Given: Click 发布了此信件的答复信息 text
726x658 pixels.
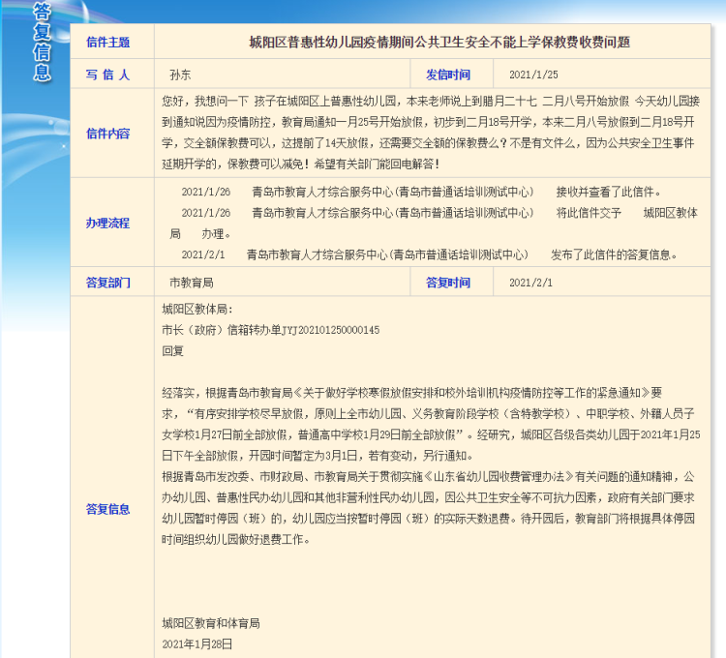Looking at the screenshot, I should [614, 254].
